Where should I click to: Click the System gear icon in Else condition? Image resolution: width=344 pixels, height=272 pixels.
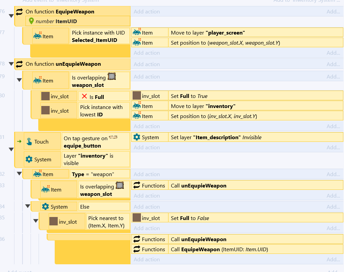[x=46, y=207]
